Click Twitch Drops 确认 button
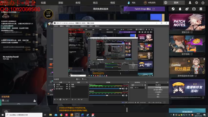 tap(144, 9)
